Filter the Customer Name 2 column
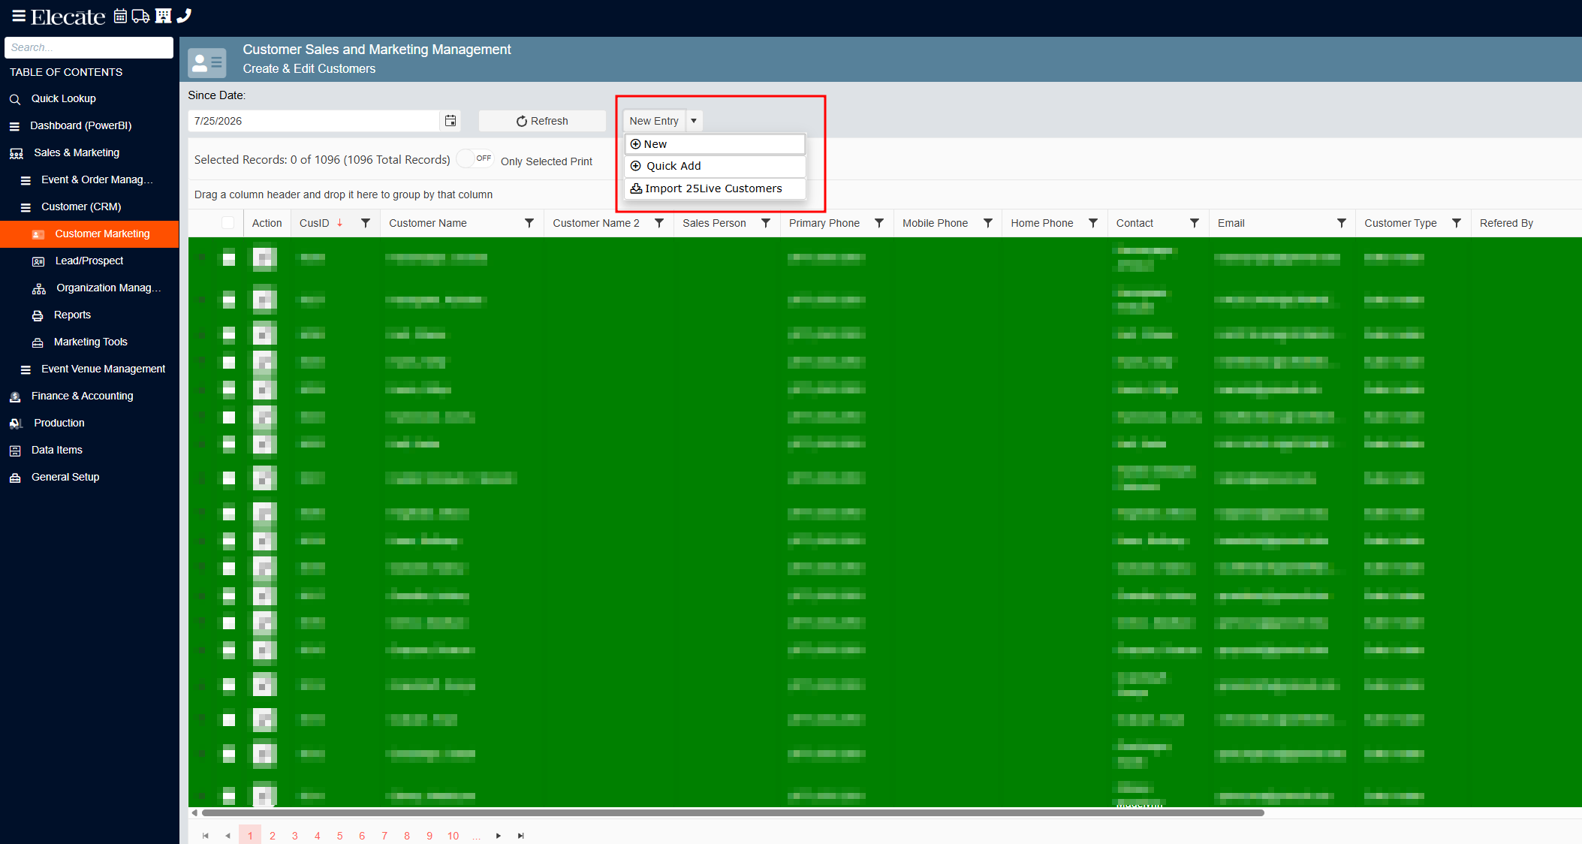Viewport: 1582px width, 844px height. tap(659, 223)
